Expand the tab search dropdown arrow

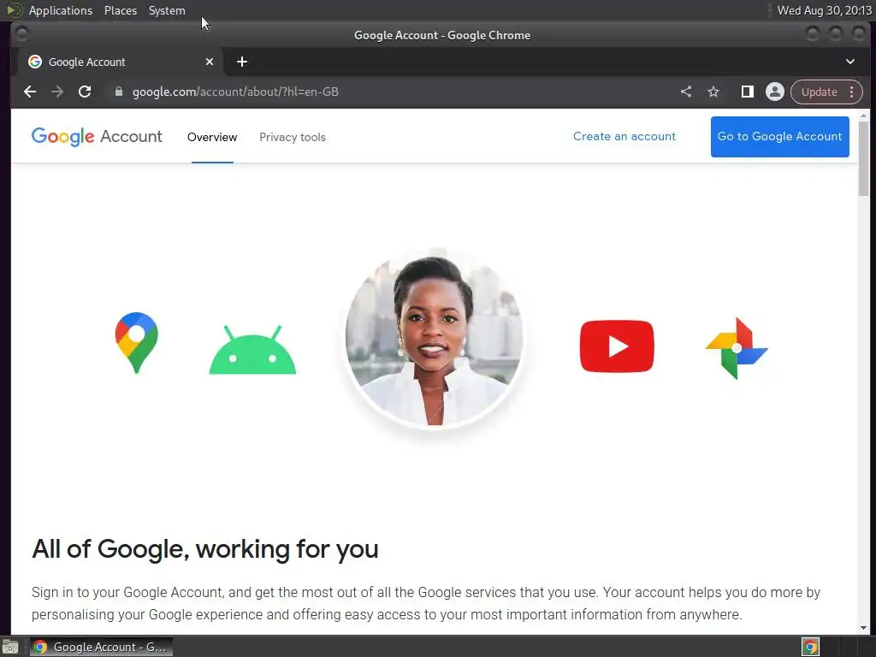click(849, 62)
